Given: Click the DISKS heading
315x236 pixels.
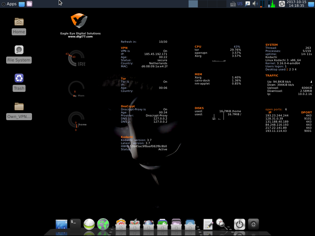Looking at the screenshot, I should (199, 108).
